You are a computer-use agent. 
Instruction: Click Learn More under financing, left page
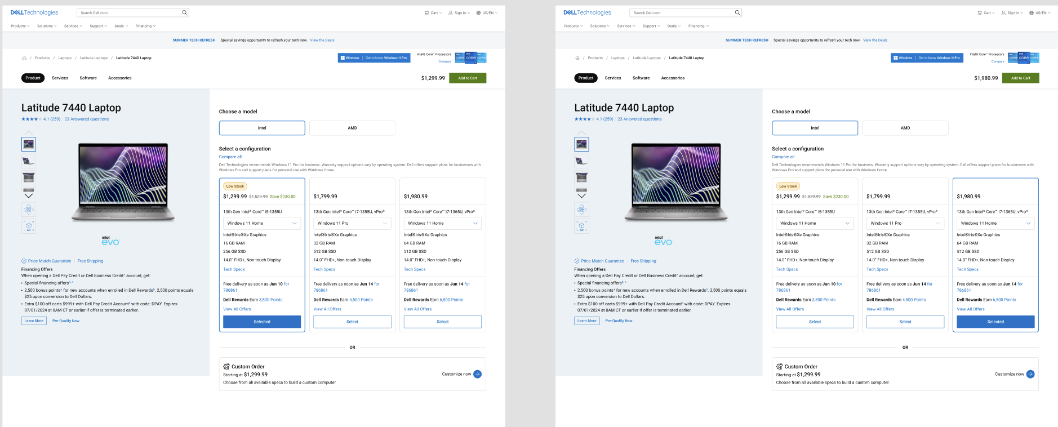tap(34, 321)
